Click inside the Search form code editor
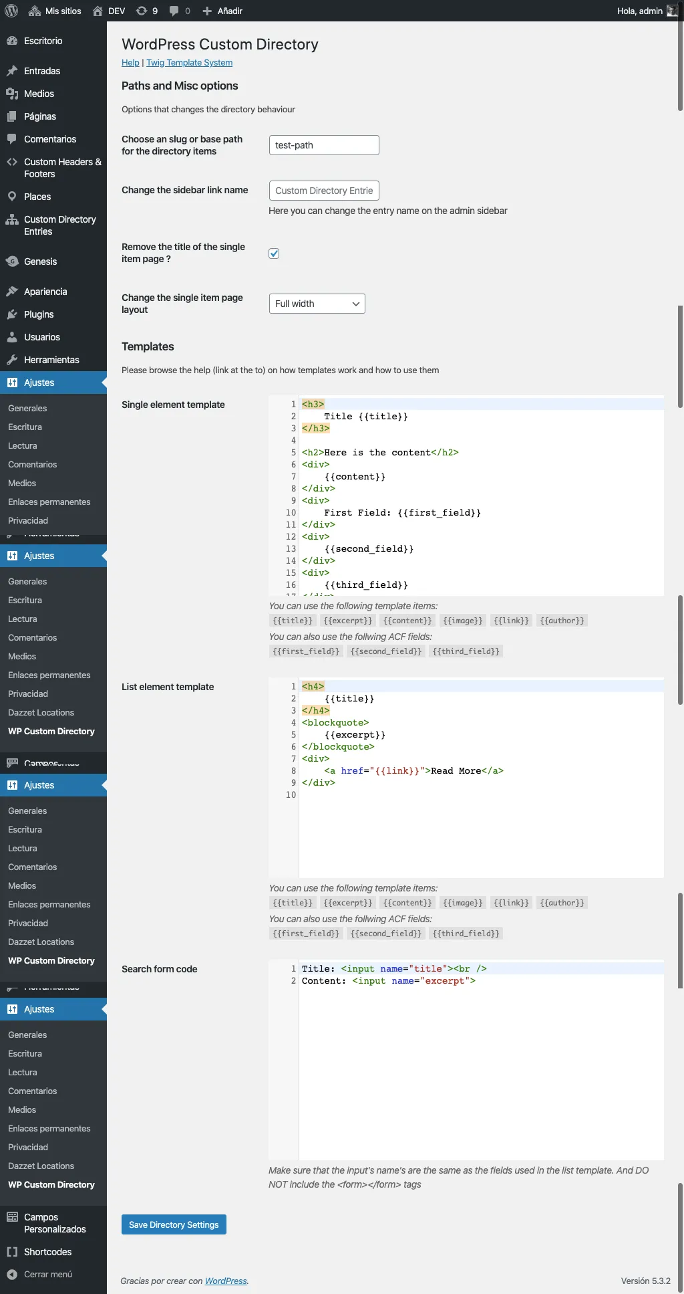Screen dimensions: 684x1294 point(466,1059)
